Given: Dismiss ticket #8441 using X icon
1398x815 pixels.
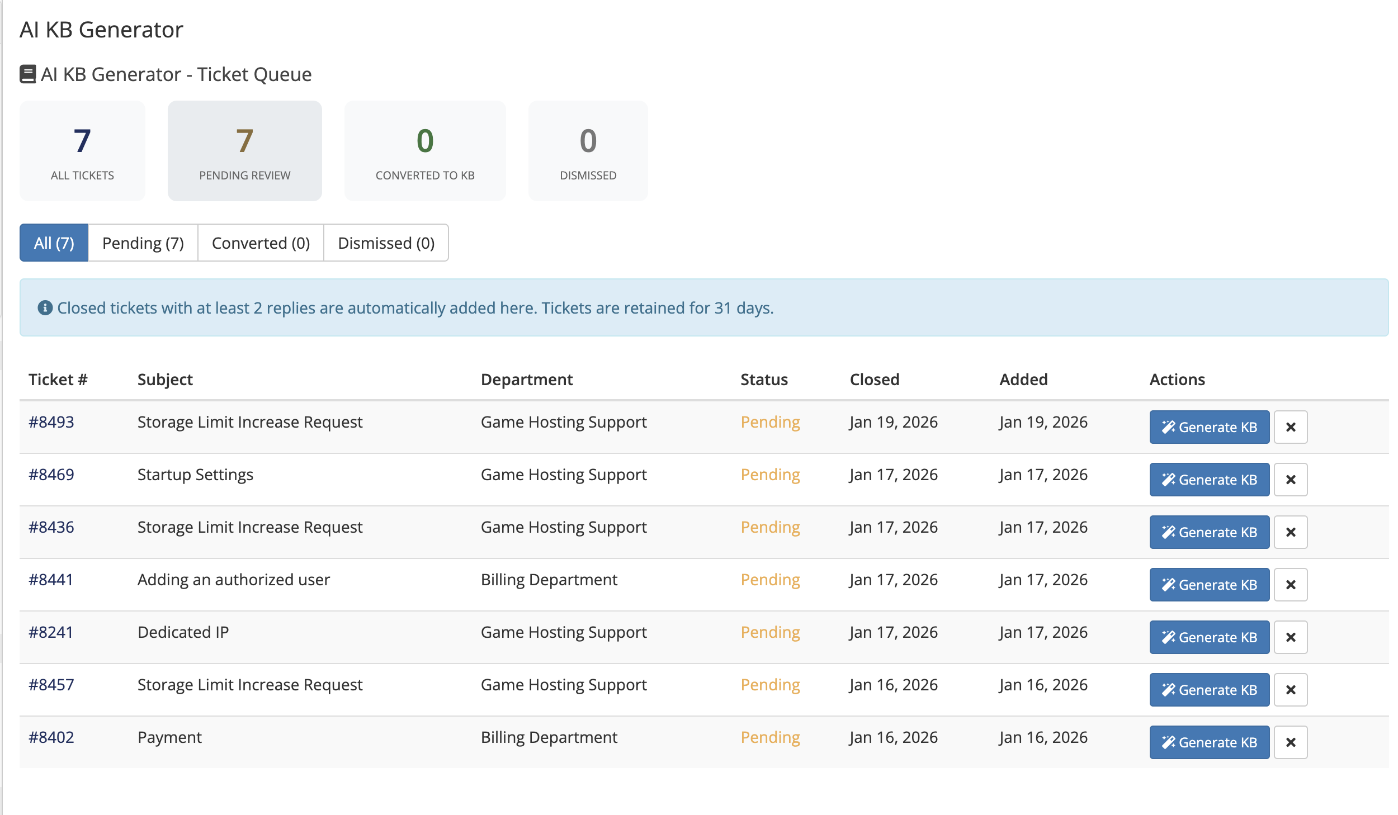Looking at the screenshot, I should pyautogui.click(x=1290, y=585).
